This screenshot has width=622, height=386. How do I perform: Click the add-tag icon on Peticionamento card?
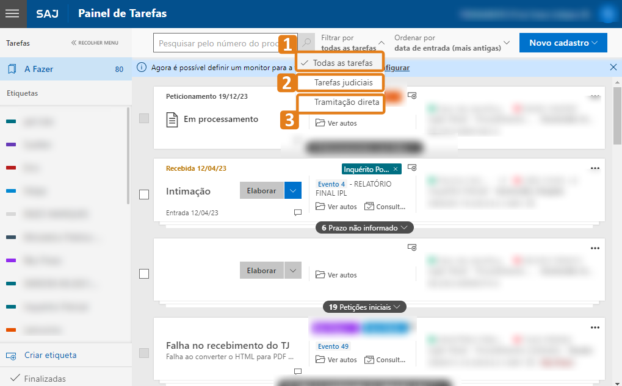pos(412,96)
